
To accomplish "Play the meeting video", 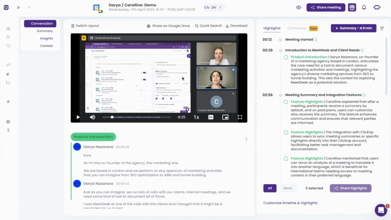I will [78, 117].
